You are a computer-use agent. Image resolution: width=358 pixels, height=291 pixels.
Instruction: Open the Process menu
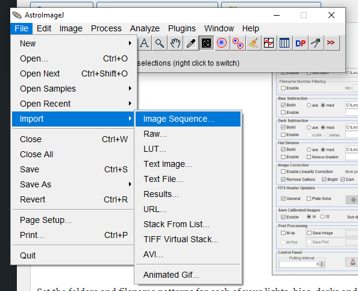[106, 28]
